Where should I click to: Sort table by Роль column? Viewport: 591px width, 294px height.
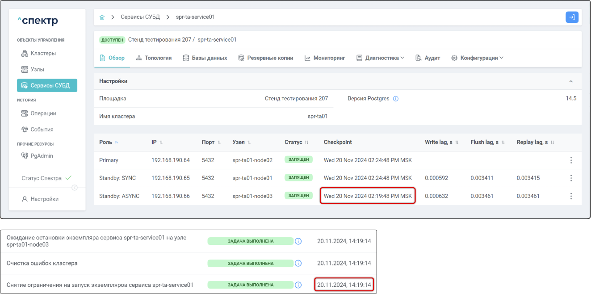[117, 142]
